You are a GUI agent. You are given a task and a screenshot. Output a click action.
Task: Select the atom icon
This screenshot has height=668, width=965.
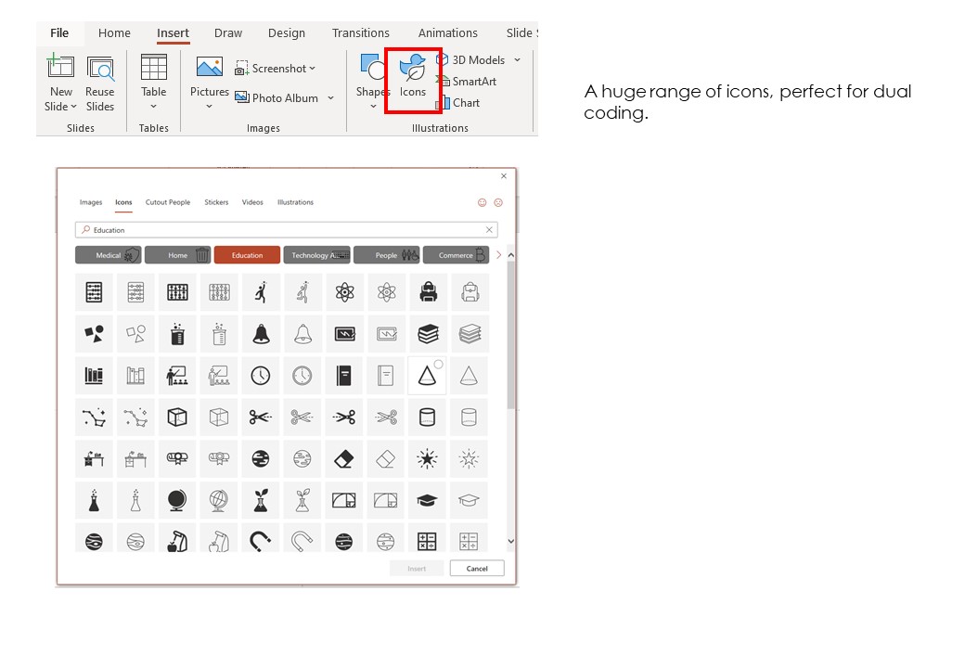[x=344, y=292]
